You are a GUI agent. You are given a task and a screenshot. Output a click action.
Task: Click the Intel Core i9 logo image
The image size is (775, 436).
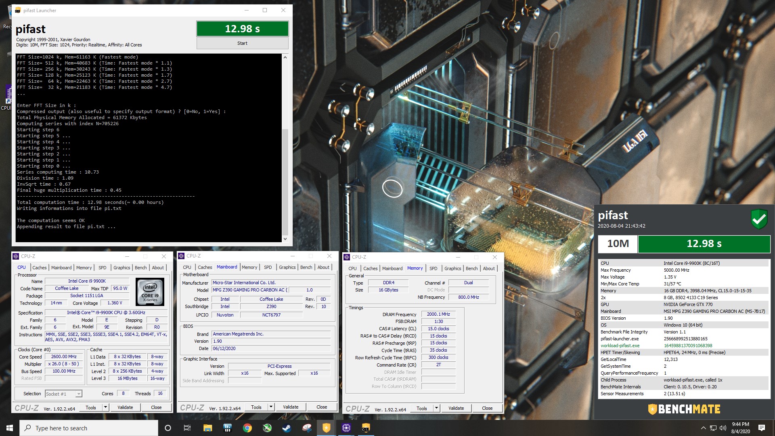[x=150, y=292]
